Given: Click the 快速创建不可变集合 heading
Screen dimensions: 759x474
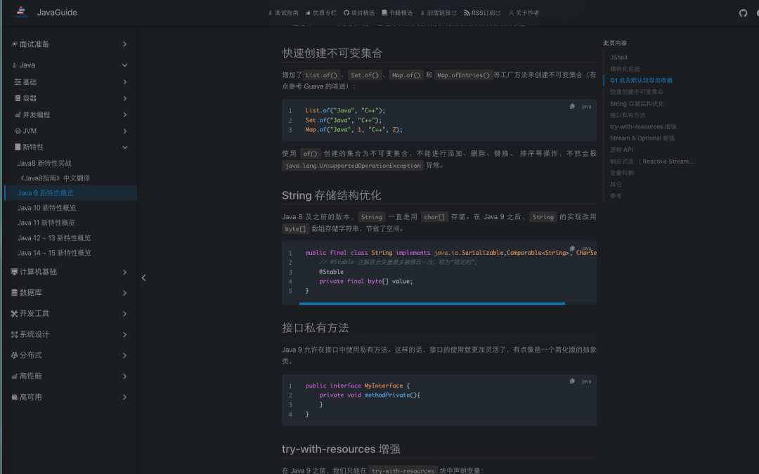Looking at the screenshot, I should tap(332, 53).
